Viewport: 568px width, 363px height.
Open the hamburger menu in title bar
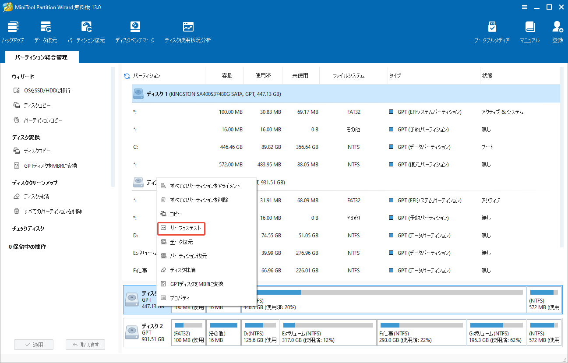pyautogui.click(x=525, y=7)
